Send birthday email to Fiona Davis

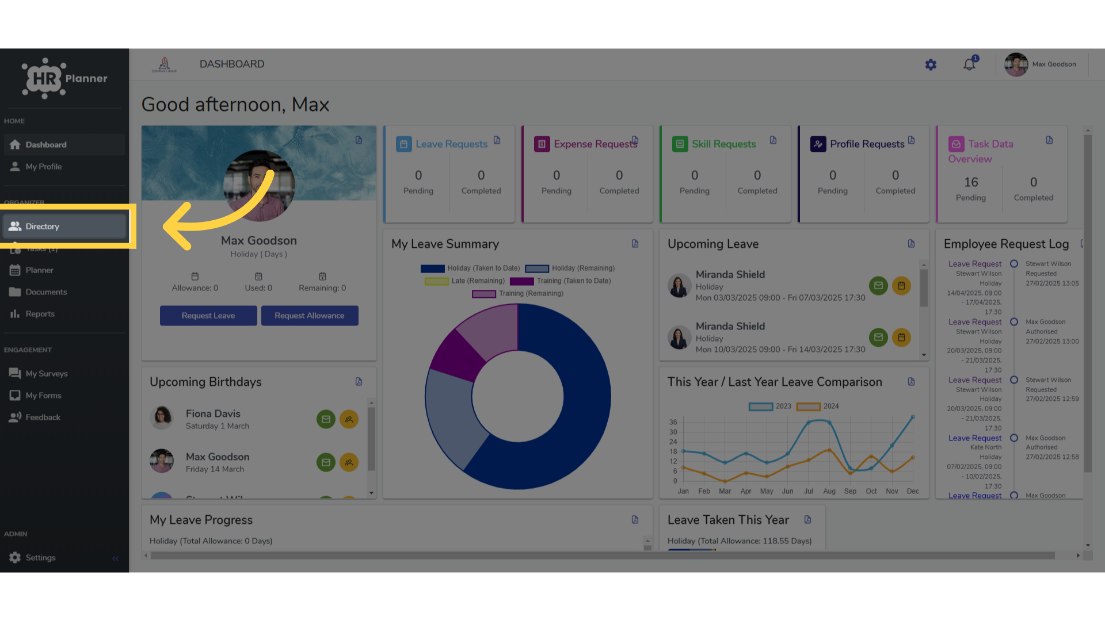(x=326, y=420)
